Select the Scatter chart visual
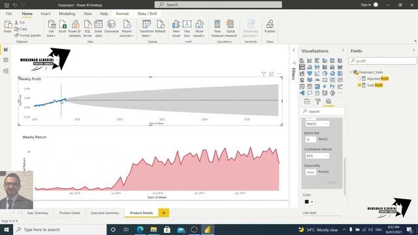Viewport: 418px width, 235px height. coord(317,73)
